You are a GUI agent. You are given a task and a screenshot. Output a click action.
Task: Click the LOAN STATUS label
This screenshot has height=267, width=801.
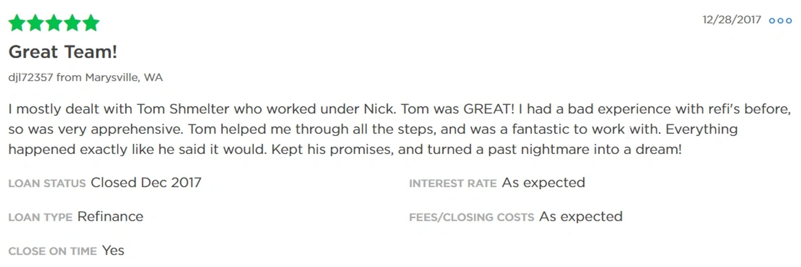click(47, 183)
